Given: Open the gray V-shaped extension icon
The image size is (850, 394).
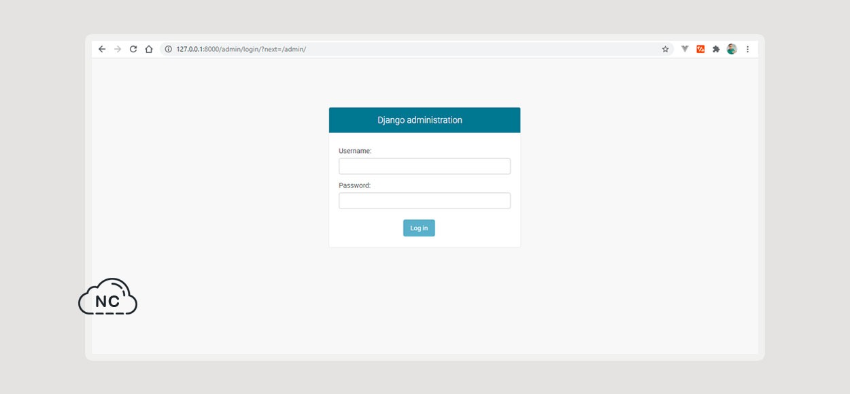Looking at the screenshot, I should 685,49.
